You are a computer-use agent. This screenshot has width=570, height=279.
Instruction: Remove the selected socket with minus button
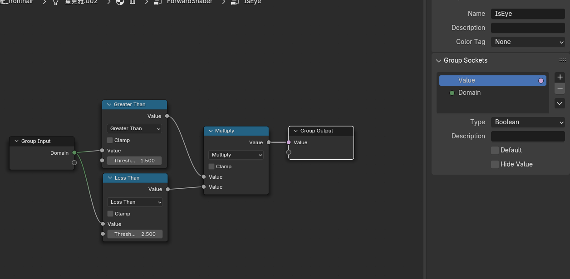(560, 88)
